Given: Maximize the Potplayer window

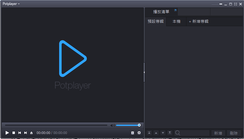Looking at the screenshot, I should click(x=231, y=4).
